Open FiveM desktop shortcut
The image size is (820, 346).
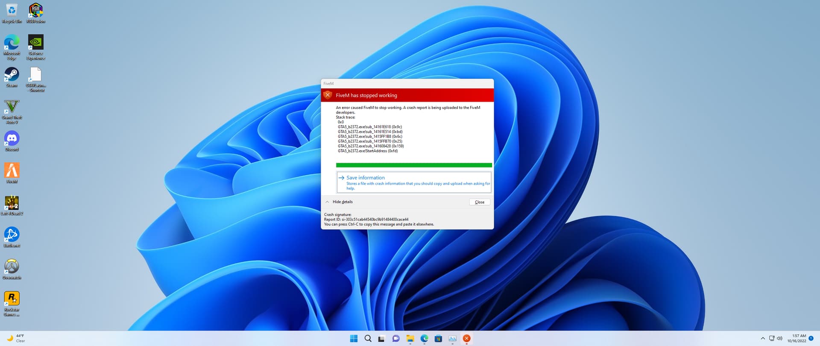(12, 171)
